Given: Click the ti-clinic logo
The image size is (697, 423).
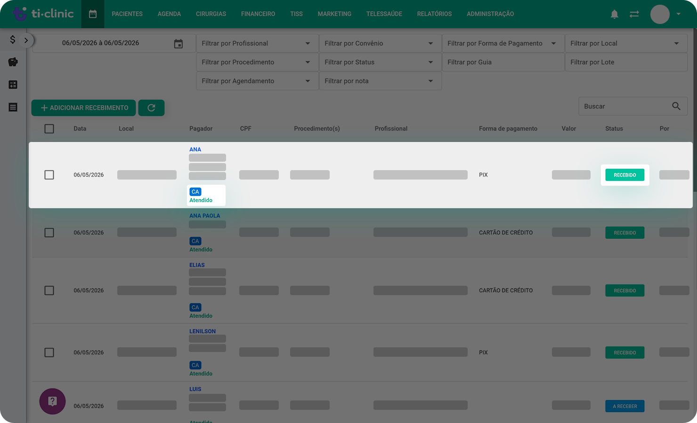Looking at the screenshot, I should pyautogui.click(x=43, y=14).
